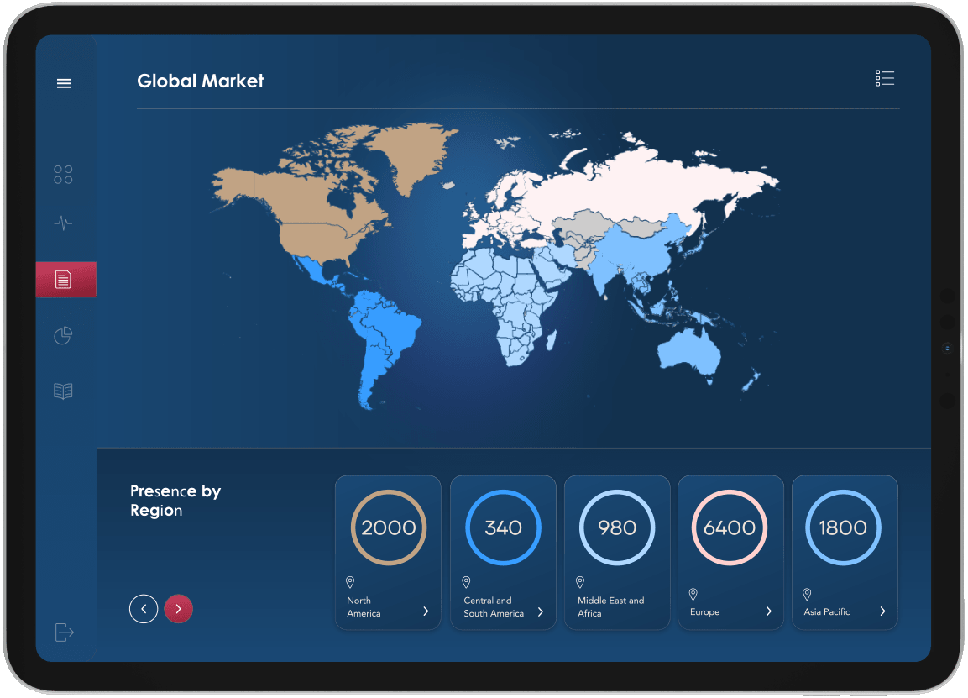This screenshot has width=968, height=698.
Task: Select the Europe region card showing 6400
Action: point(730,552)
